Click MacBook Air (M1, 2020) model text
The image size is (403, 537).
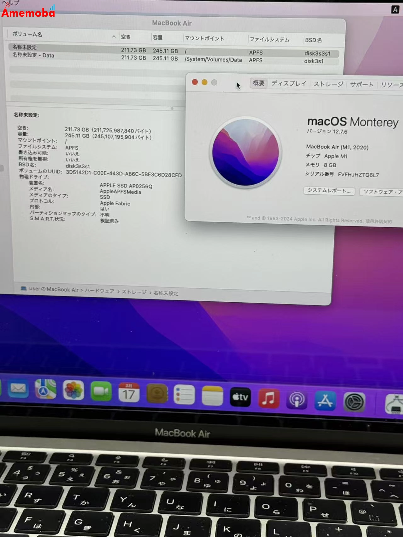click(x=337, y=147)
